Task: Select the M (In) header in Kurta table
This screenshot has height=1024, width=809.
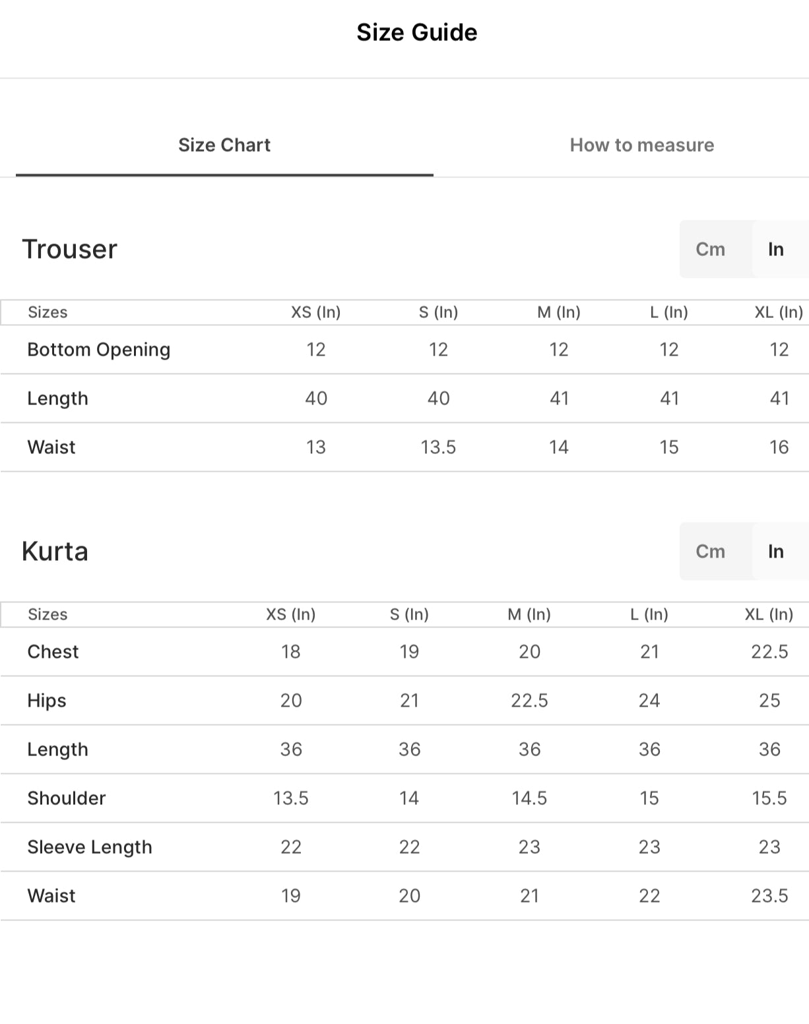Action: [x=529, y=614]
